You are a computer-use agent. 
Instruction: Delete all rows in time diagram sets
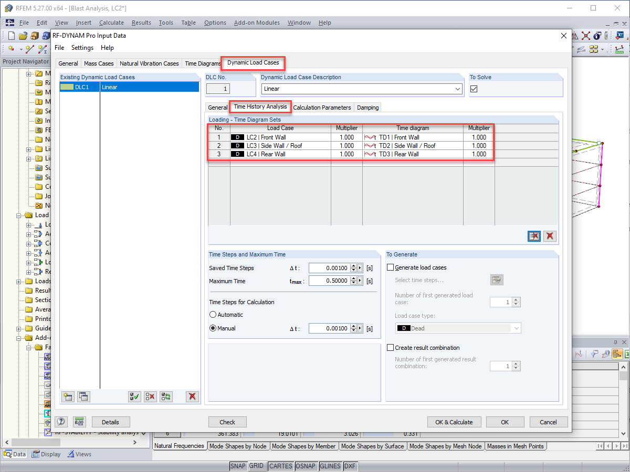[550, 236]
